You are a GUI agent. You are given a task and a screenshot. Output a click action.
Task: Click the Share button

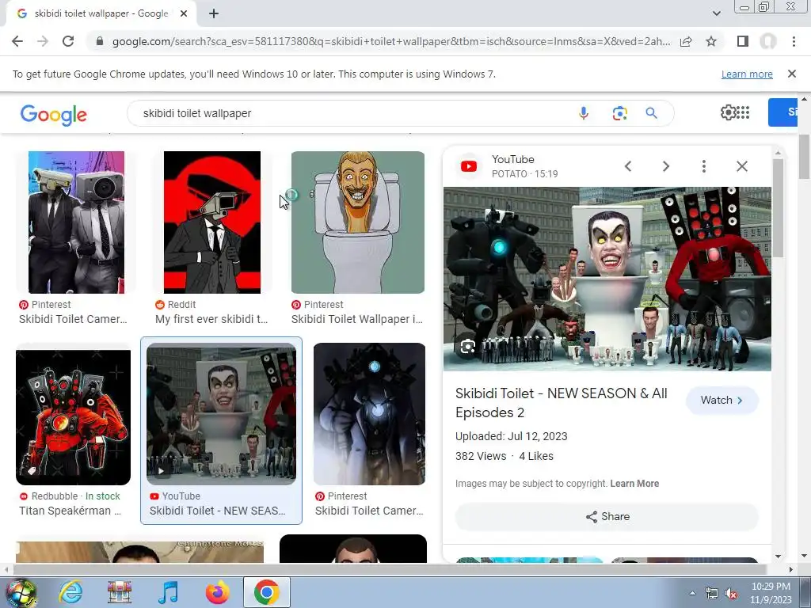[x=607, y=516]
